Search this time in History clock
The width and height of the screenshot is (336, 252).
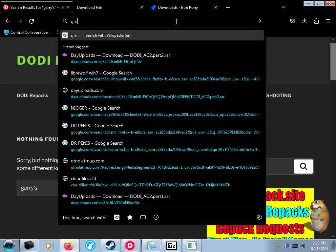tap(156, 217)
